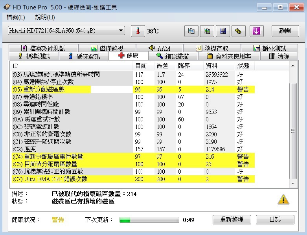Click the HD Tune Pro title bar icon
The width and height of the screenshot is (307, 235).
[x=7, y=7]
